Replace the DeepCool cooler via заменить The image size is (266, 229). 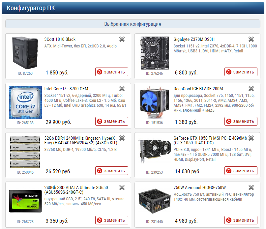coord(241,121)
